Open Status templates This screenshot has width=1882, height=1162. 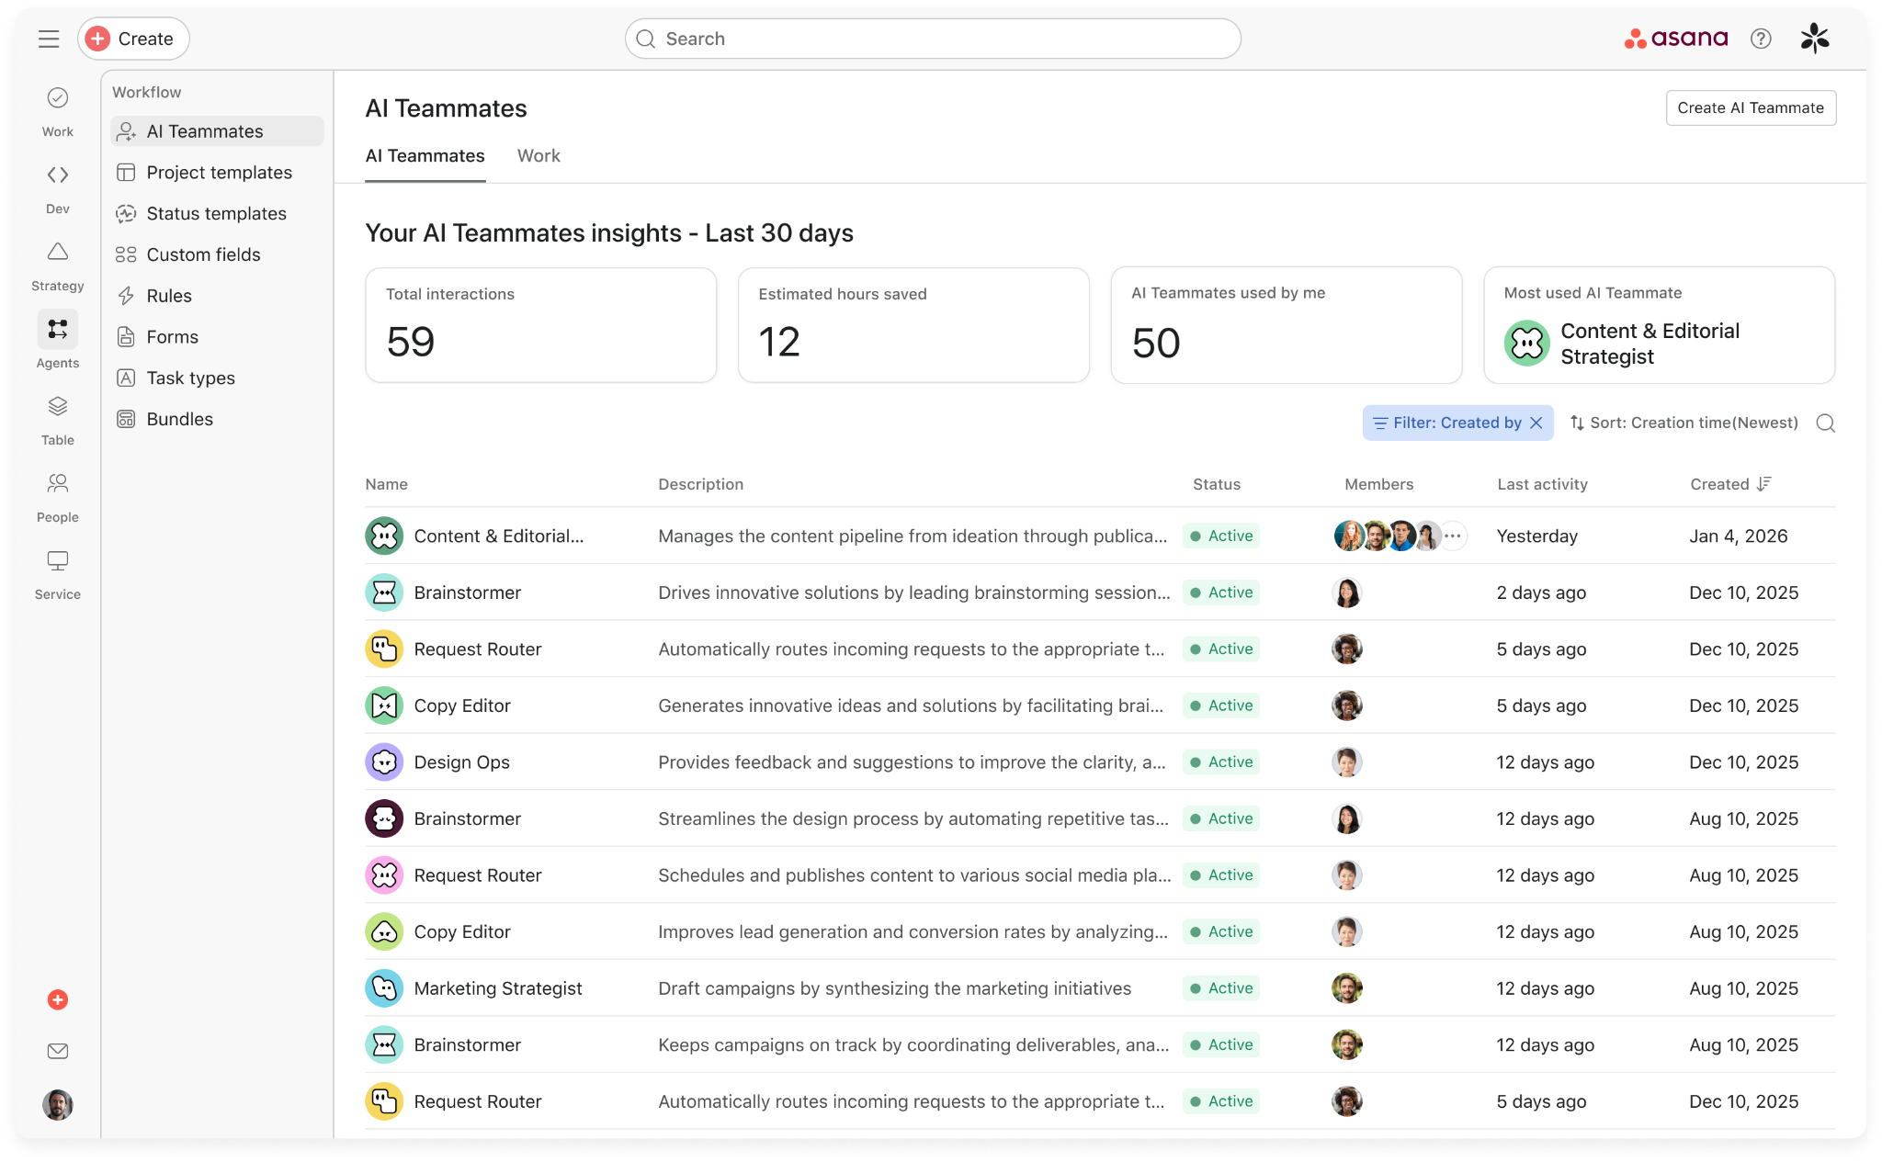click(x=217, y=214)
